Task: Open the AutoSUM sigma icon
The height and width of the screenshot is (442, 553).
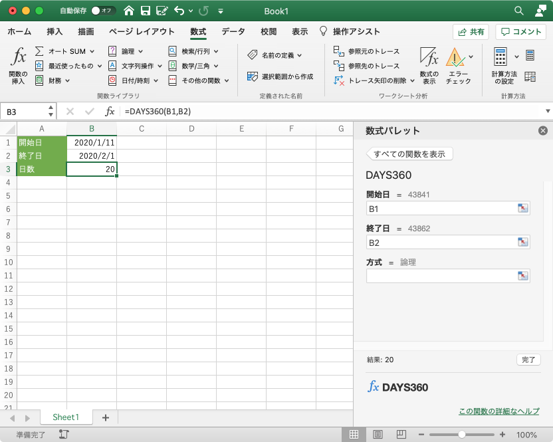Action: click(39, 51)
